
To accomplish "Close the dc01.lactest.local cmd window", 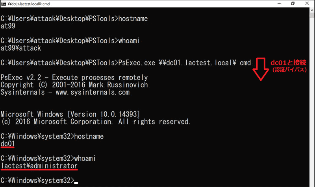I will click(x=307, y=4).
